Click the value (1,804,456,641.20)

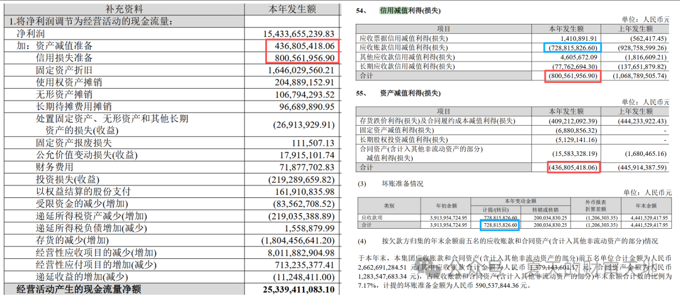[x=299, y=240]
